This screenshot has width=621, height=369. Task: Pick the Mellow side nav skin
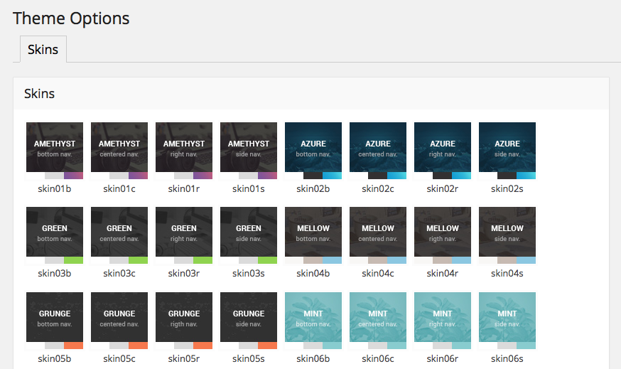tap(507, 235)
